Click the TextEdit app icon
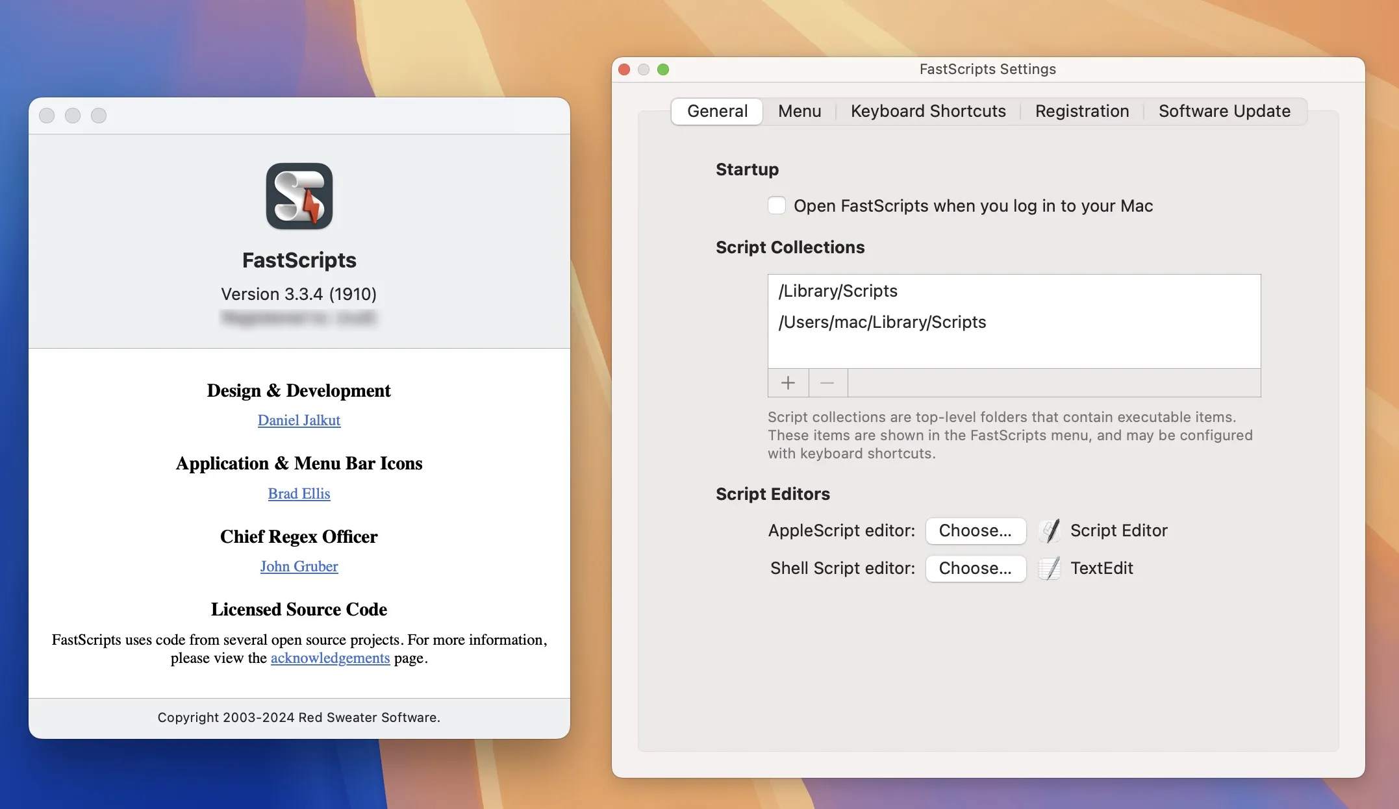The height and width of the screenshot is (809, 1399). [1050, 569]
